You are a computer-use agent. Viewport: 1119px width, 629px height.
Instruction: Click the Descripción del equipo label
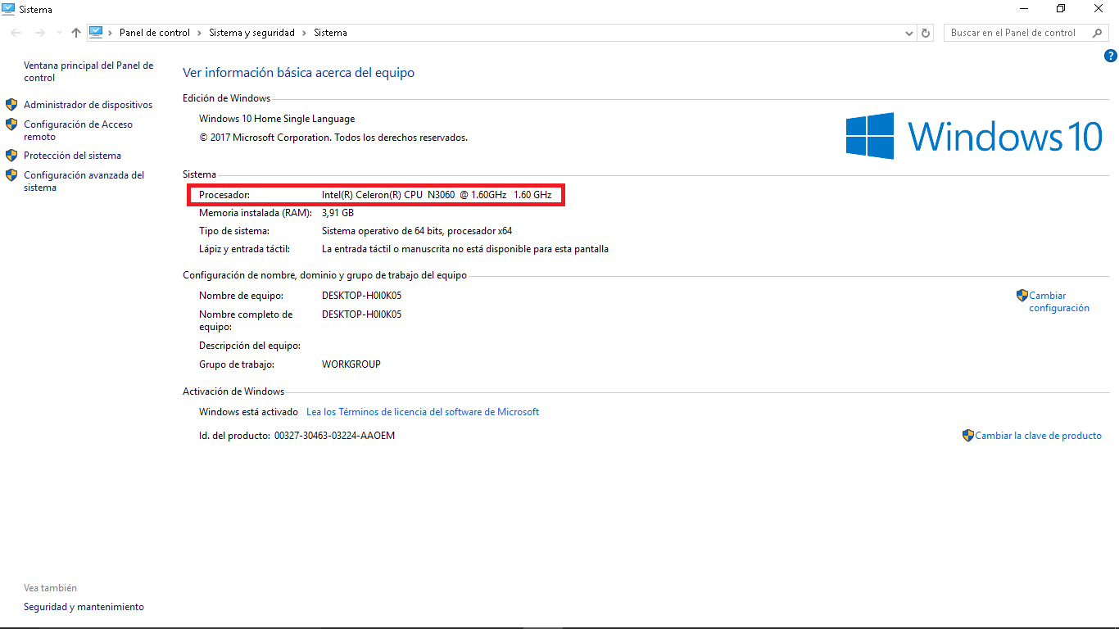(250, 346)
